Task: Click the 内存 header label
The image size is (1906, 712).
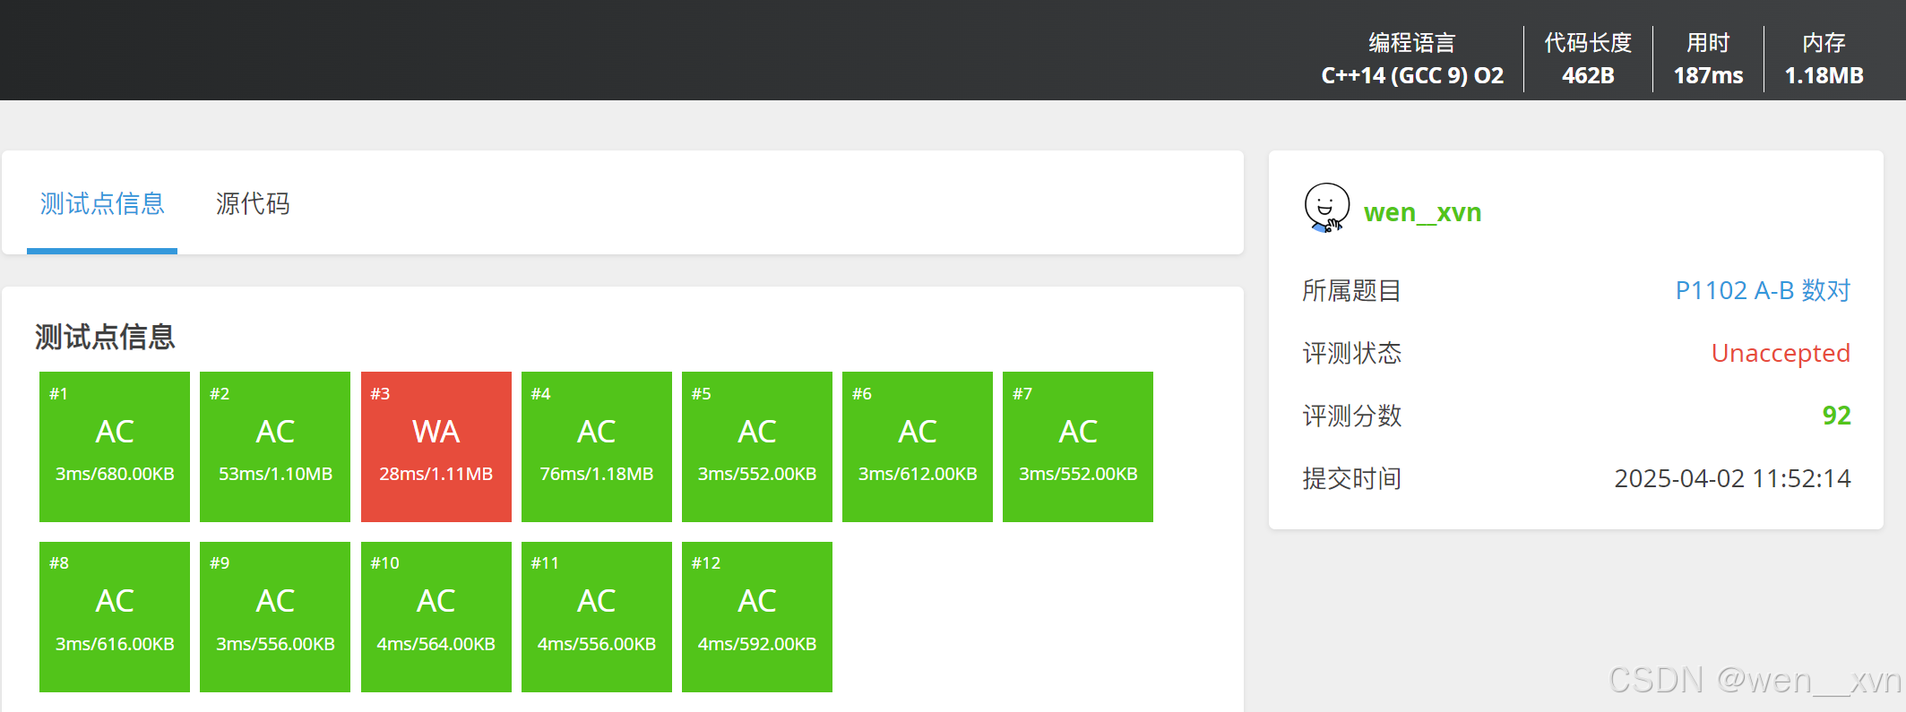Action: (1824, 42)
